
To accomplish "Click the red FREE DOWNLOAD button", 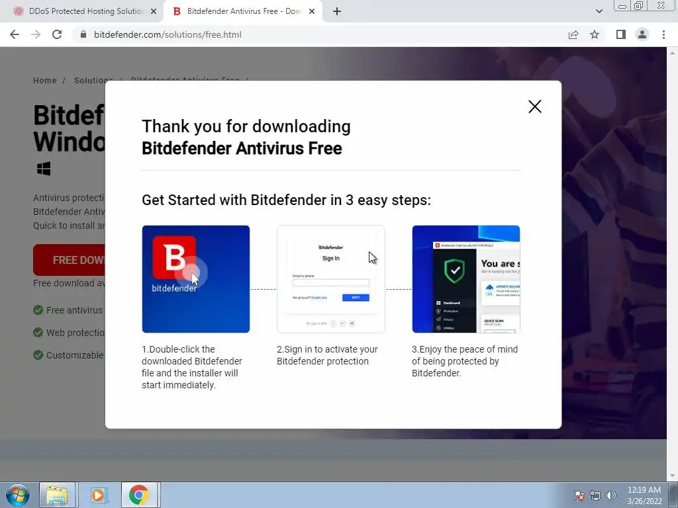I will coord(69,259).
